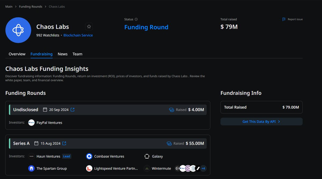The width and height of the screenshot is (322, 179).
Task: Switch to the Overview tab
Action: tap(17, 54)
